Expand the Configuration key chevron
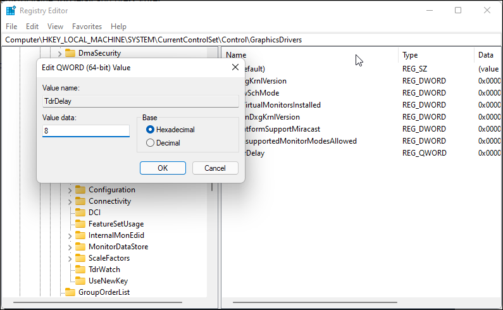 click(70, 190)
